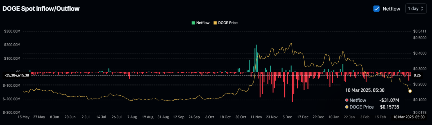Click the -$100.00M y-axis label

12,85
